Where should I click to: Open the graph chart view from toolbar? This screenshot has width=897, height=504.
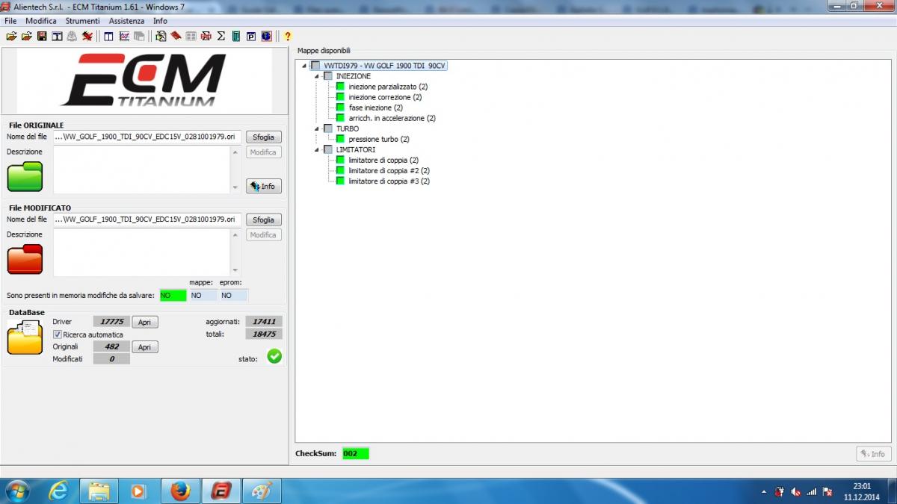[x=124, y=36]
